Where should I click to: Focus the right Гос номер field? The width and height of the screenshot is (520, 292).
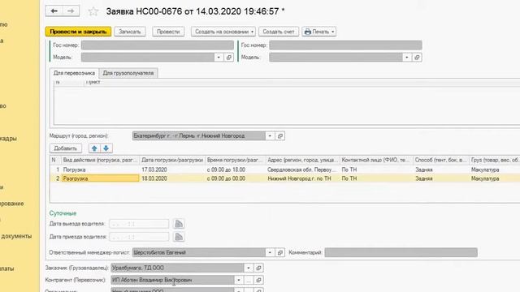point(345,45)
